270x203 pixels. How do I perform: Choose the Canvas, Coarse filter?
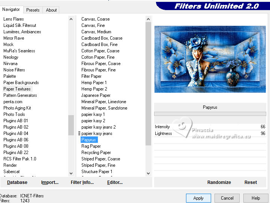point(96,19)
